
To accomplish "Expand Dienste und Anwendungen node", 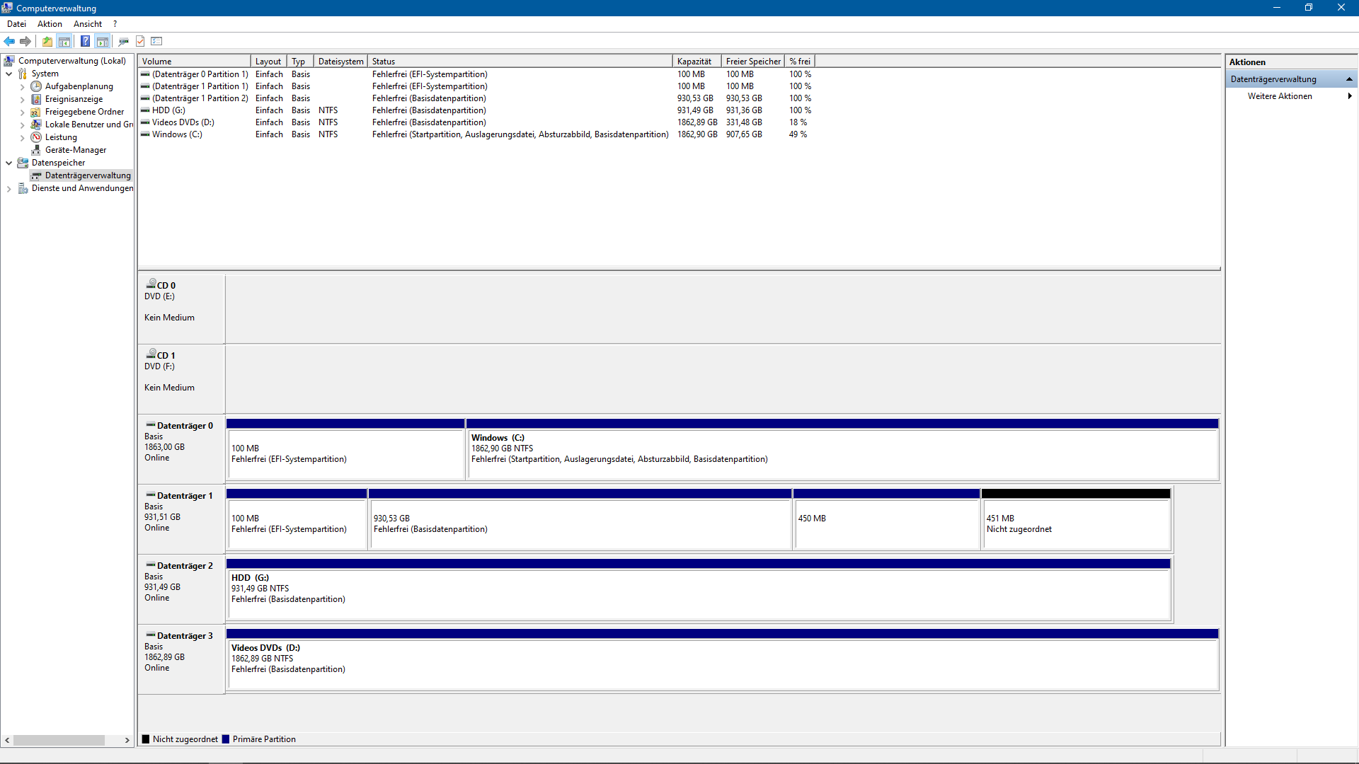I will coord(8,189).
